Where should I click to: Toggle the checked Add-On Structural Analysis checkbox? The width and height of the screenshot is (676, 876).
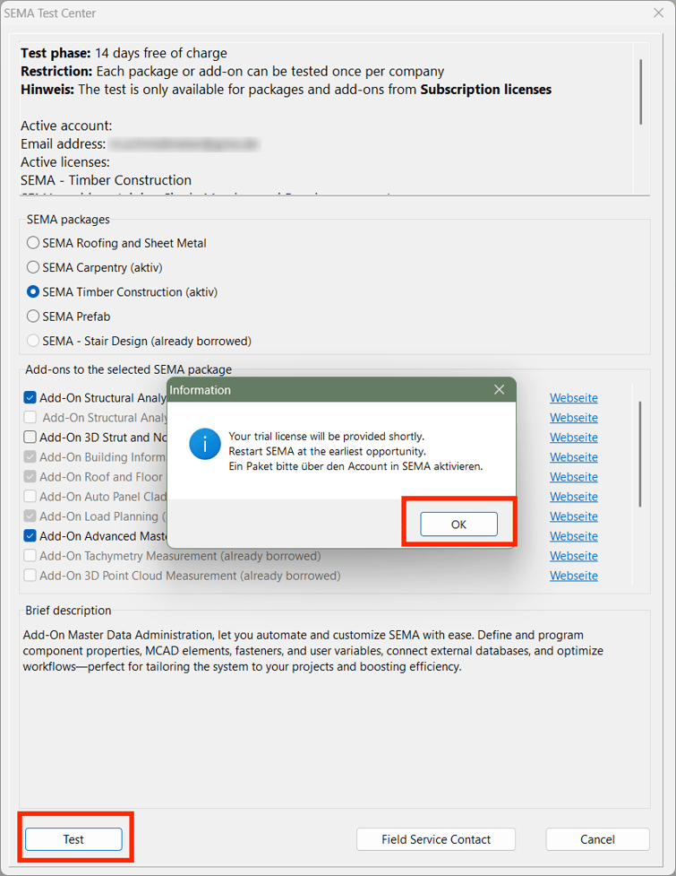[x=30, y=398]
